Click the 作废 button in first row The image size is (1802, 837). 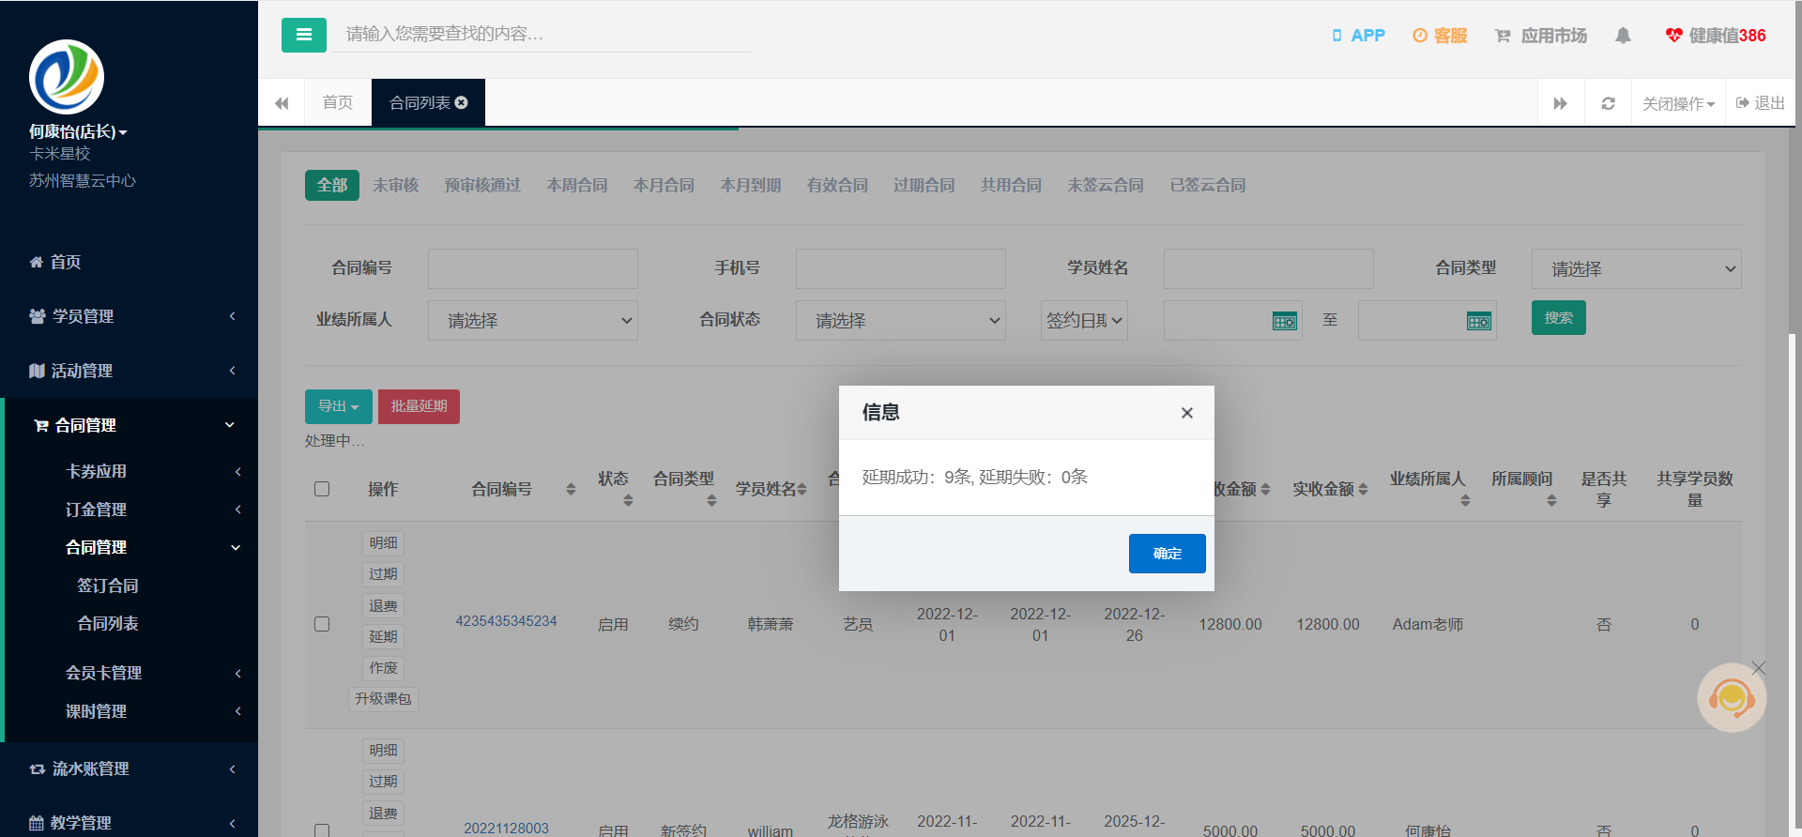(x=383, y=668)
